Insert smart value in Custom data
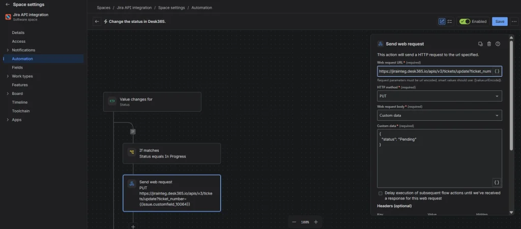Screen dimensions: 521x229 click(x=497, y=182)
